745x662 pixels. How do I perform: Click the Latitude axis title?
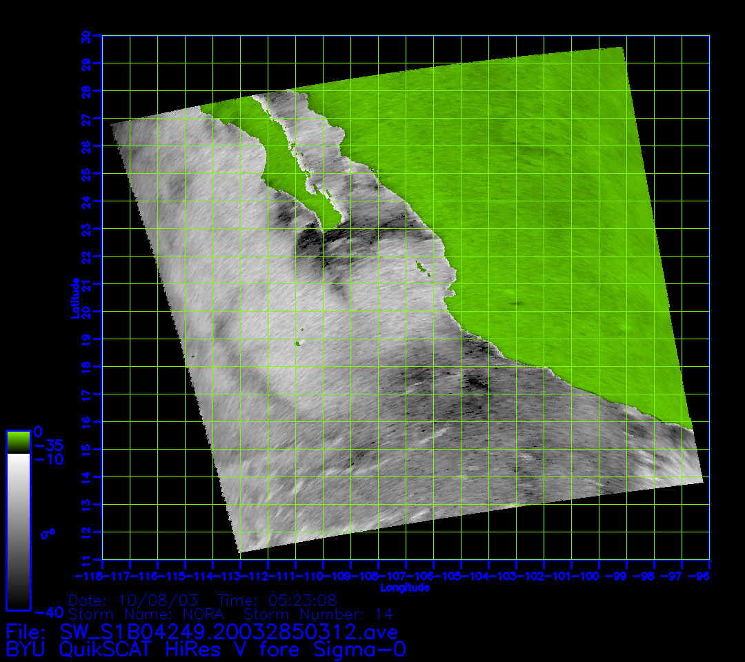click(x=74, y=298)
